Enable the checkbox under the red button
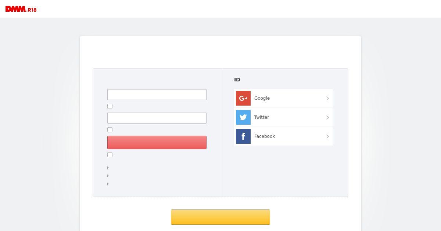This screenshot has width=441, height=231. pos(110,155)
